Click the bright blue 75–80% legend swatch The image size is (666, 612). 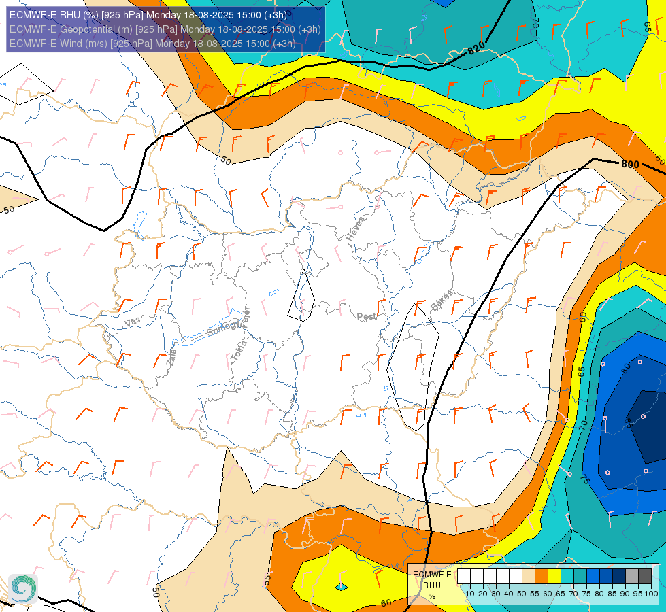point(593,577)
